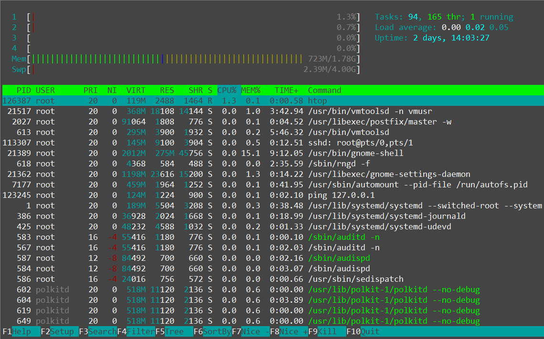544x339 pixels.
Task: Click F8 Nice plus button
Action: coord(288,331)
